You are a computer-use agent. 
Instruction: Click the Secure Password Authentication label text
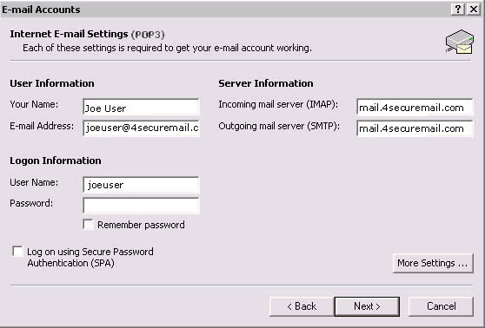[x=90, y=257]
